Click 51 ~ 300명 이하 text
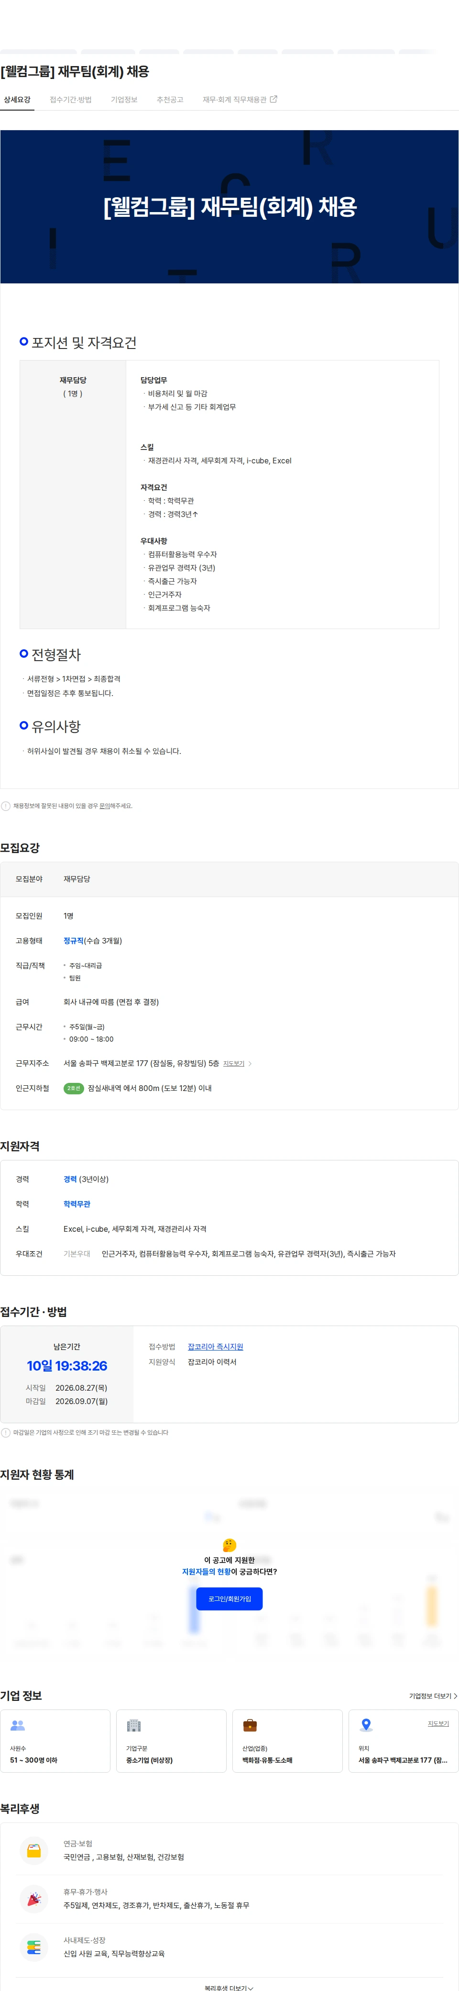Image resolution: width=459 pixels, height=1991 pixels. 33,1760
